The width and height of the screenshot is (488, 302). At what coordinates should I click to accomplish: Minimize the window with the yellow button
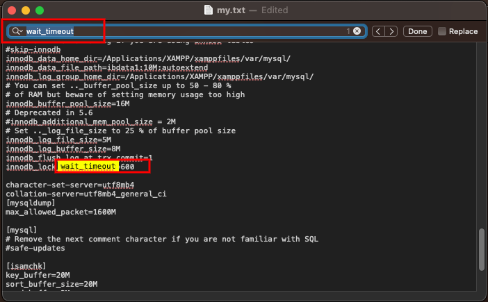(28, 11)
